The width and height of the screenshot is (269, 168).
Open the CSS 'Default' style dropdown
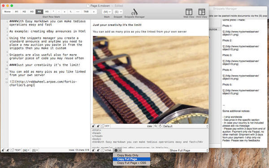[185, 126]
